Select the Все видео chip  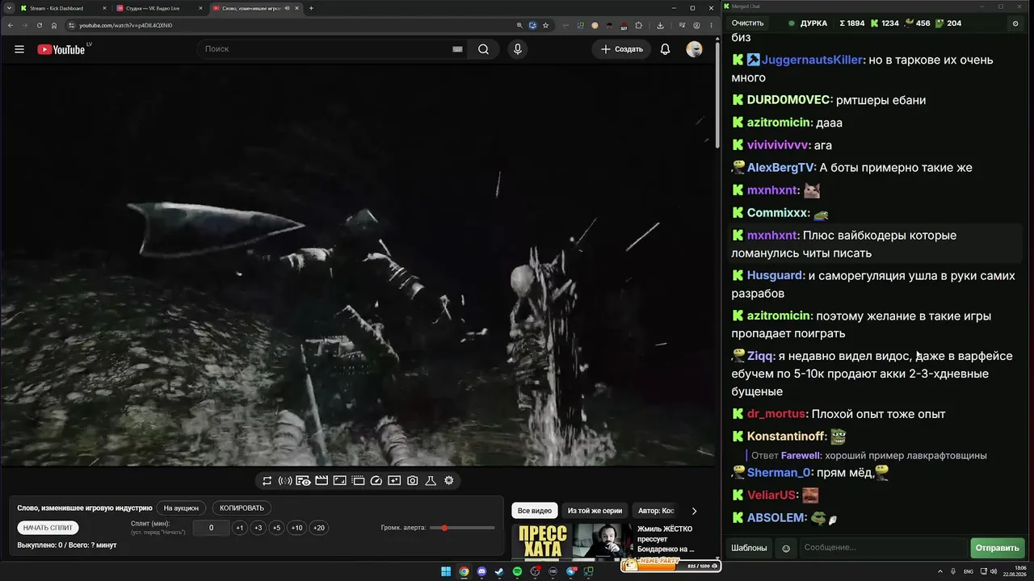(535, 511)
